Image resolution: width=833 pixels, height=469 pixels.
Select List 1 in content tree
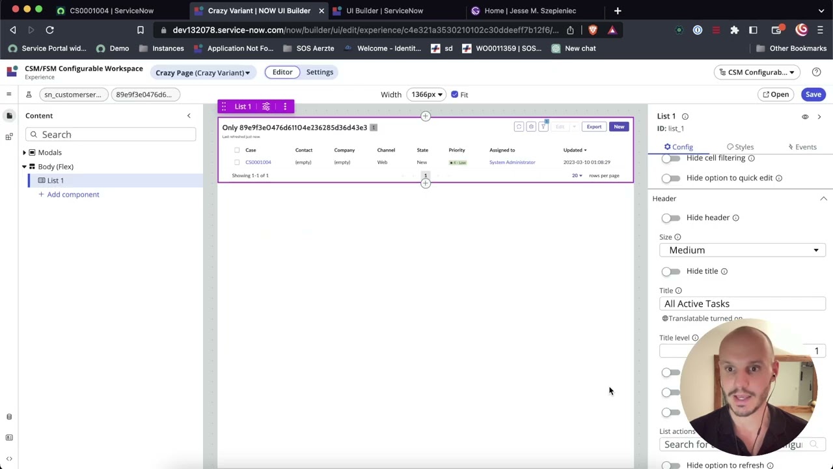(x=55, y=180)
